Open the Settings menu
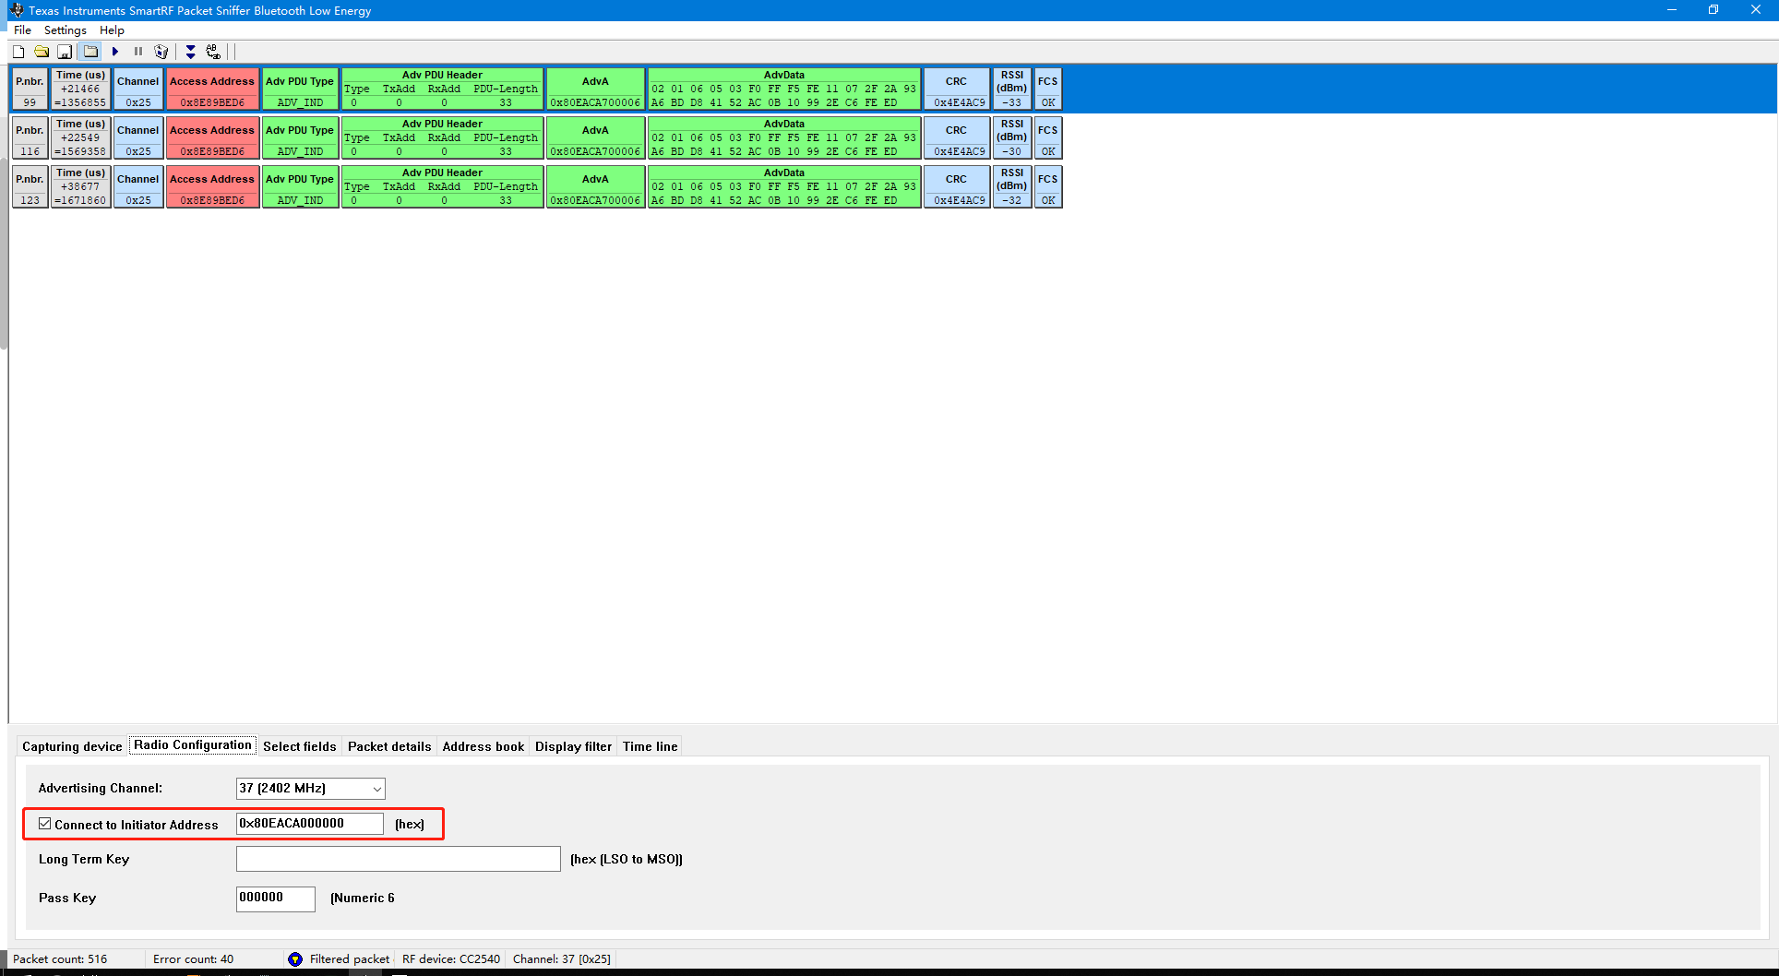Image resolution: width=1779 pixels, height=976 pixels. [65, 30]
